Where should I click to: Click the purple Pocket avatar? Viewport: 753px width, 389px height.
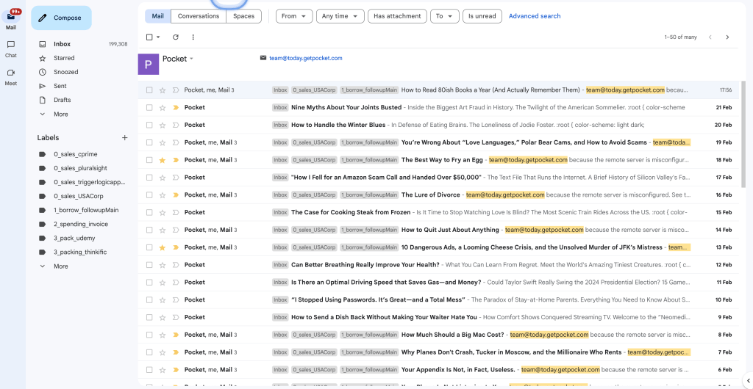point(149,64)
